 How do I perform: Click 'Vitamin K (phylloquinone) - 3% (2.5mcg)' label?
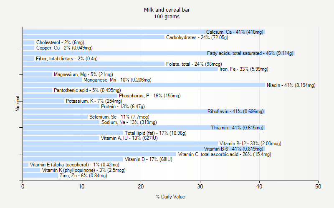[x=84, y=170]
